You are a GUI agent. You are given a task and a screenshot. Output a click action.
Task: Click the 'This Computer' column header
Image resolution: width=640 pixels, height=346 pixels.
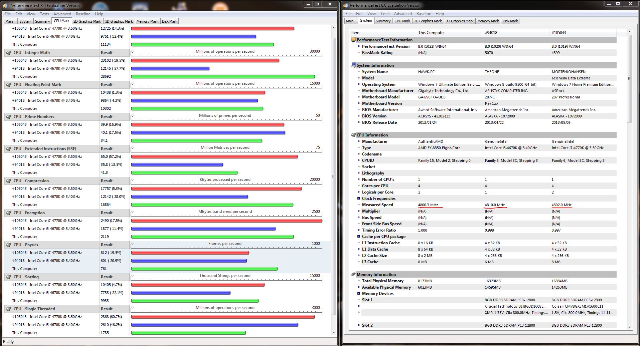[x=450, y=33]
